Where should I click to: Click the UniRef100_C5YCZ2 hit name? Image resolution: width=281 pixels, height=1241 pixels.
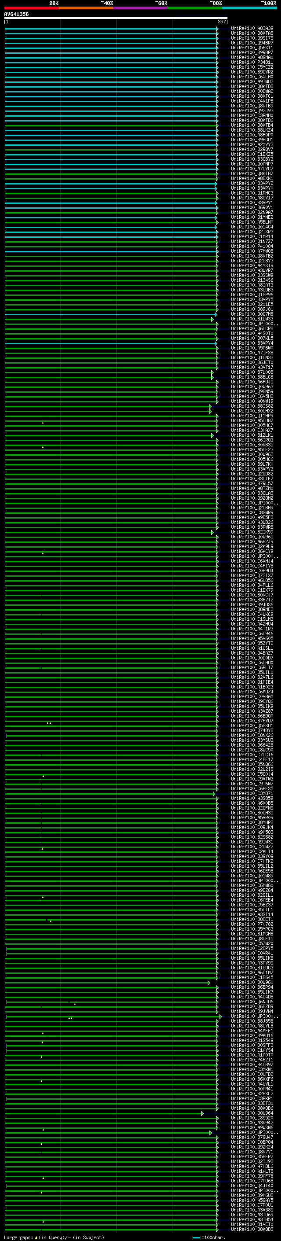tap(252, 67)
